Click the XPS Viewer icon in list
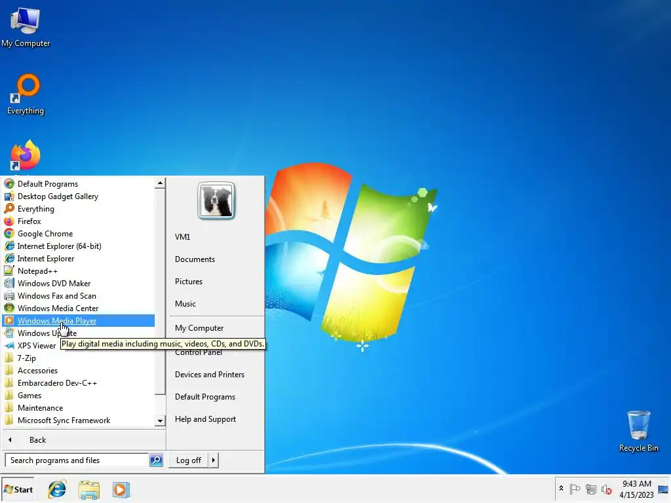Viewport: 671px width, 503px height. [x=9, y=345]
